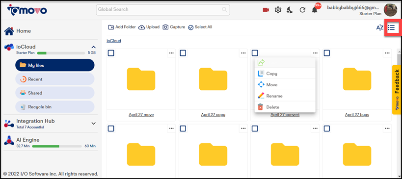The image size is (402, 179).
Task: Open the April 27 move folder icon
Action: pos(141,79)
